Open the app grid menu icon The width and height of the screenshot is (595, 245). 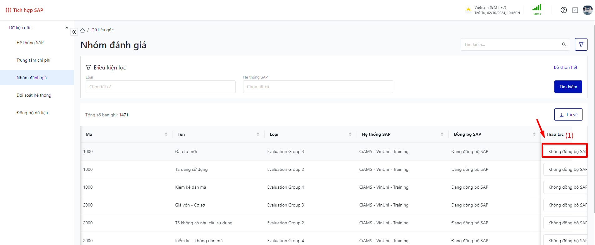point(8,10)
